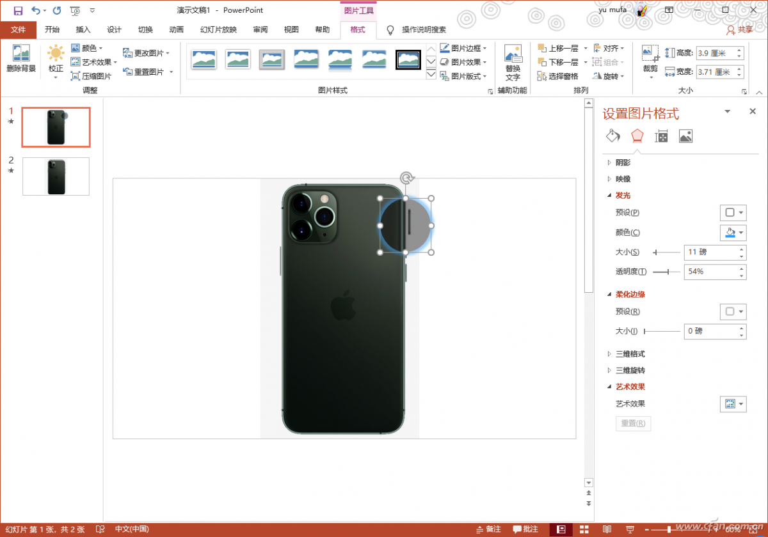Screen dimensions: 768x537
Task: Expand picture styles gallery more arrow
Action: click(431, 75)
